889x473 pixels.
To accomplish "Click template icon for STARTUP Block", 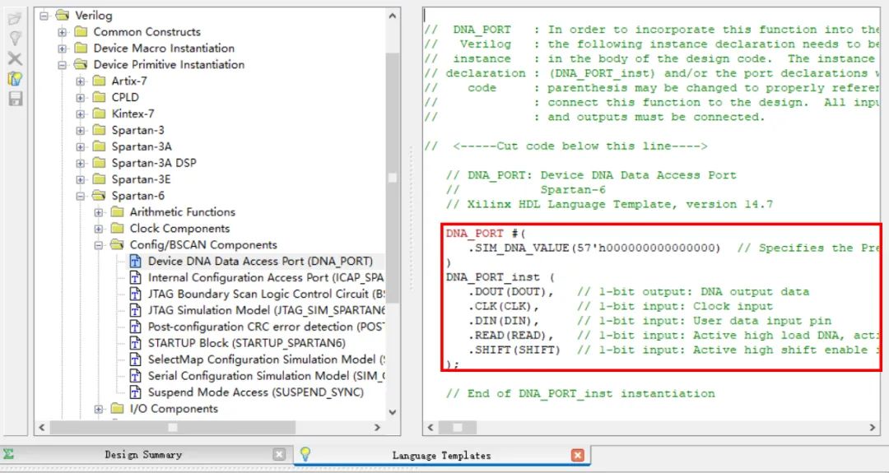I will 135,343.
